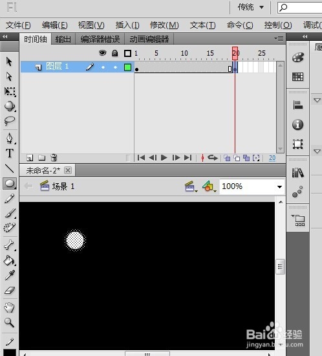Toggle the Loop playback button
This screenshot has height=356, width=322.
[213, 157]
